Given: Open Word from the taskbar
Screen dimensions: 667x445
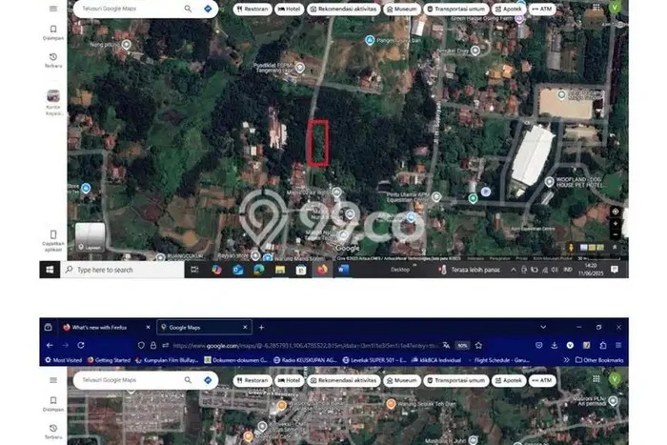Looking at the screenshot, I should [x=343, y=270].
